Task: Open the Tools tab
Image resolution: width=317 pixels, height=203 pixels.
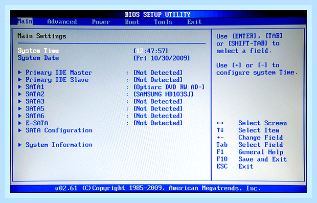Action: pos(163,22)
